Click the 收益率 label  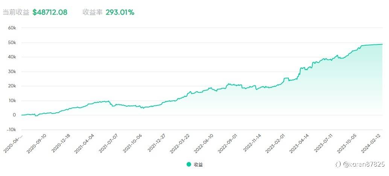[92, 12]
